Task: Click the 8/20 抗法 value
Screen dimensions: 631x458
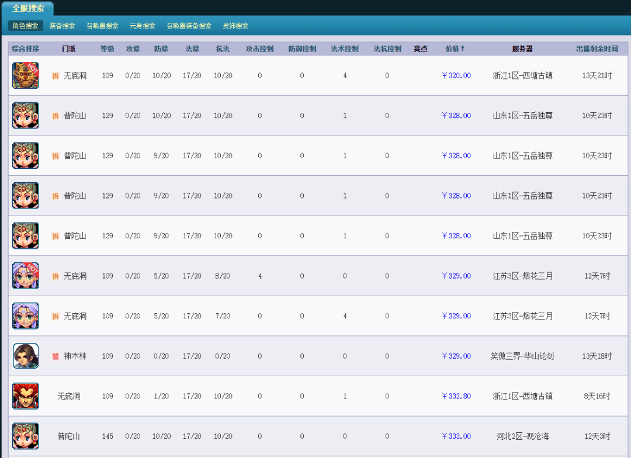Action: pos(223,276)
